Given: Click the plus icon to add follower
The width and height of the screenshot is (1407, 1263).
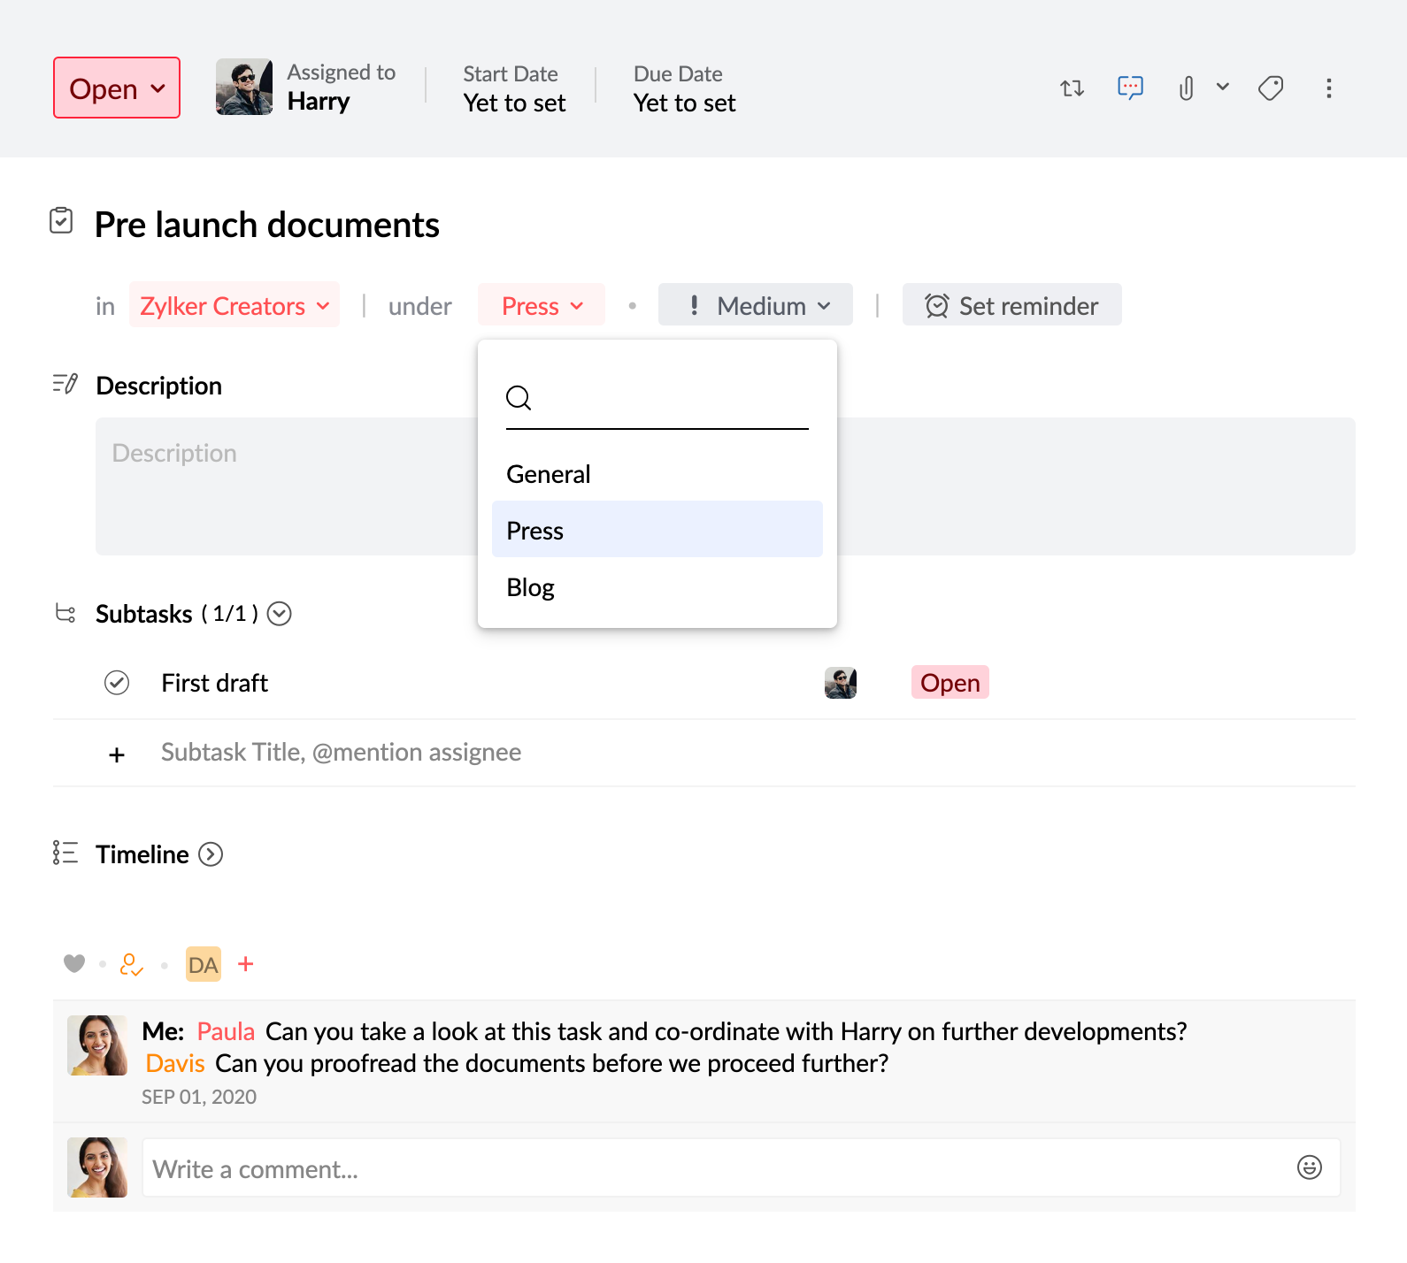Looking at the screenshot, I should (x=246, y=964).
